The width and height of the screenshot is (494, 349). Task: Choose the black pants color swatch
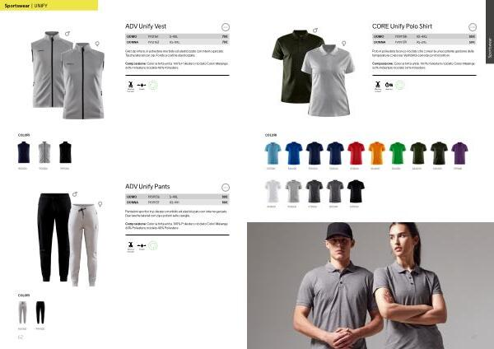tap(40, 313)
